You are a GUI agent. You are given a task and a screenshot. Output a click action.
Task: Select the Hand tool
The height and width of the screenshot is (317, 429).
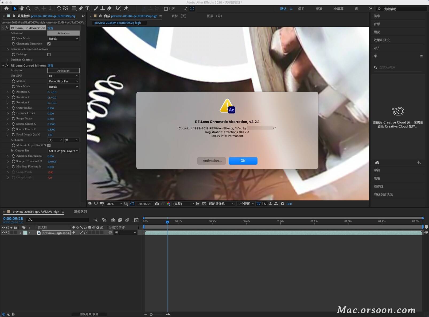[21, 9]
